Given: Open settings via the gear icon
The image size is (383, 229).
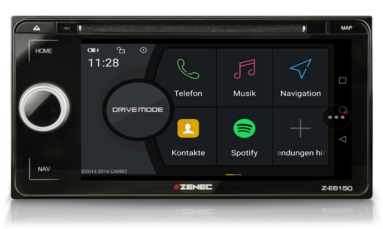Looking at the screenshot, I should (x=143, y=50).
